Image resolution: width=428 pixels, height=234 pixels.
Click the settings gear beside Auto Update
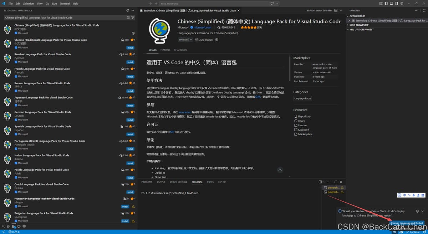click(216, 40)
